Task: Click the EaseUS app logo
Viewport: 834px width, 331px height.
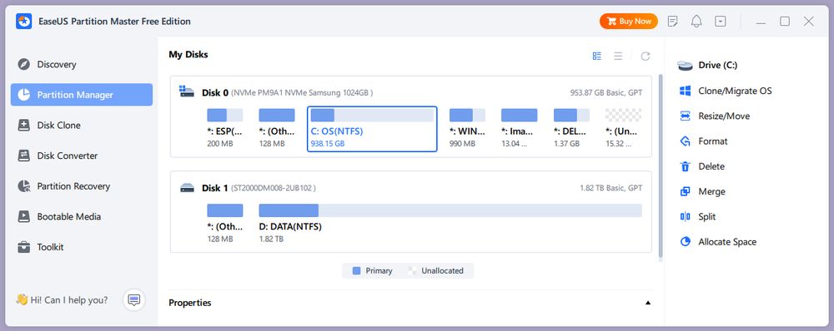Action: [24, 22]
